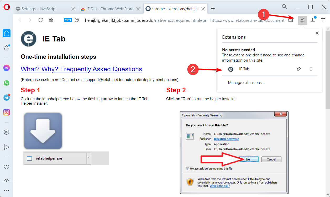
Task: Go forward to the next page
Action: 30,20
